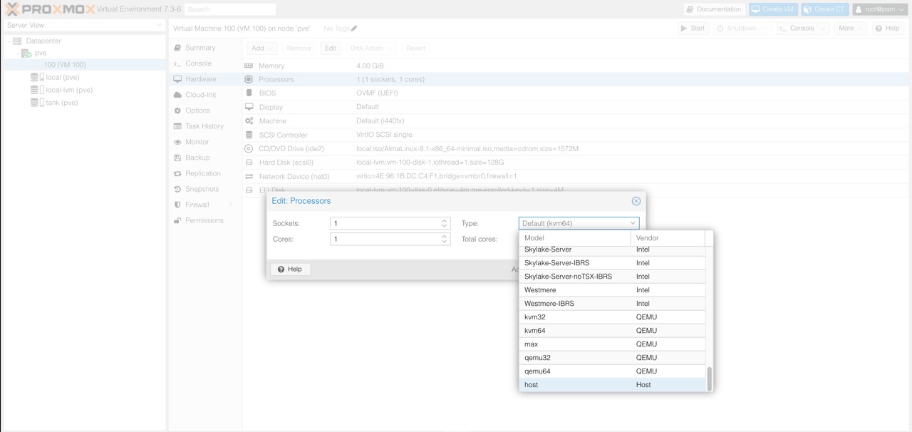The height and width of the screenshot is (432, 912).
Task: Click the tank (pve) storage icon
Action: [37, 103]
